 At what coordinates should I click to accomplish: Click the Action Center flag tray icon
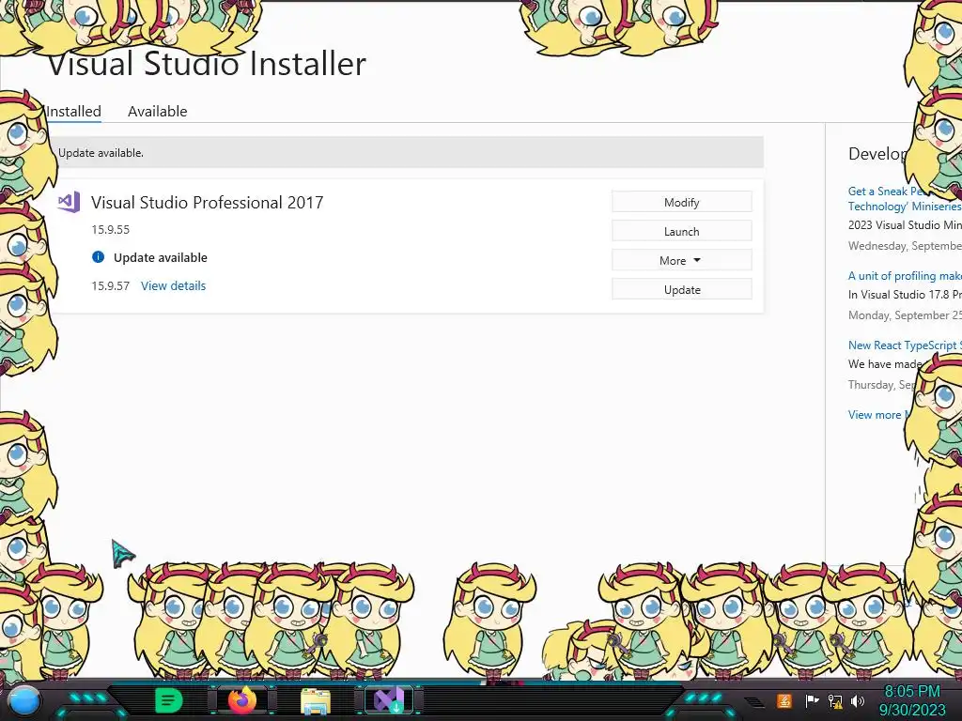pos(813,700)
